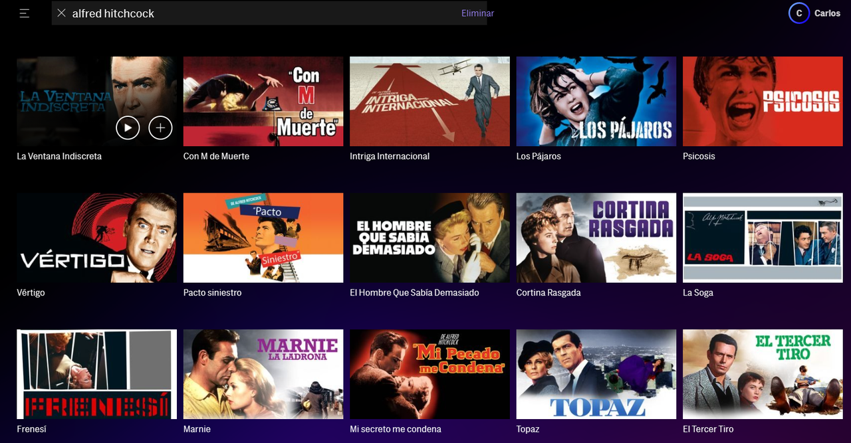Image resolution: width=851 pixels, height=443 pixels.
Task: Click title text El Hombre Que Sabía Demasiado
Action: (414, 292)
